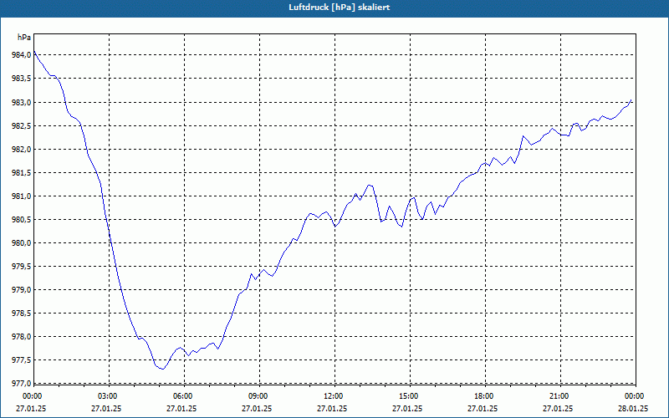The height and width of the screenshot is (418, 669).
Task: Click the 15:00 time axis label
Action: (410, 396)
